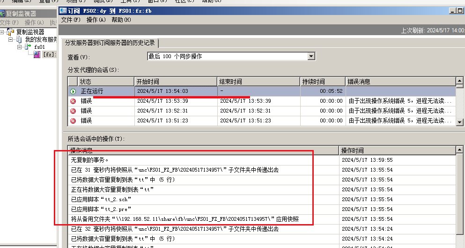465x248 pixels.
Task: Click the running status icon of 正在运行 row
Action: 73,91
